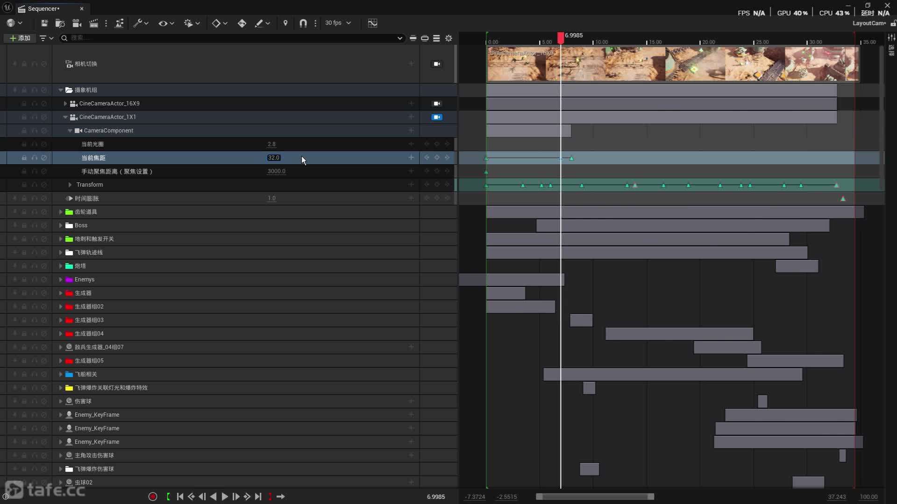
Task: Click the create camera icon in toolbar
Action: 77,23
